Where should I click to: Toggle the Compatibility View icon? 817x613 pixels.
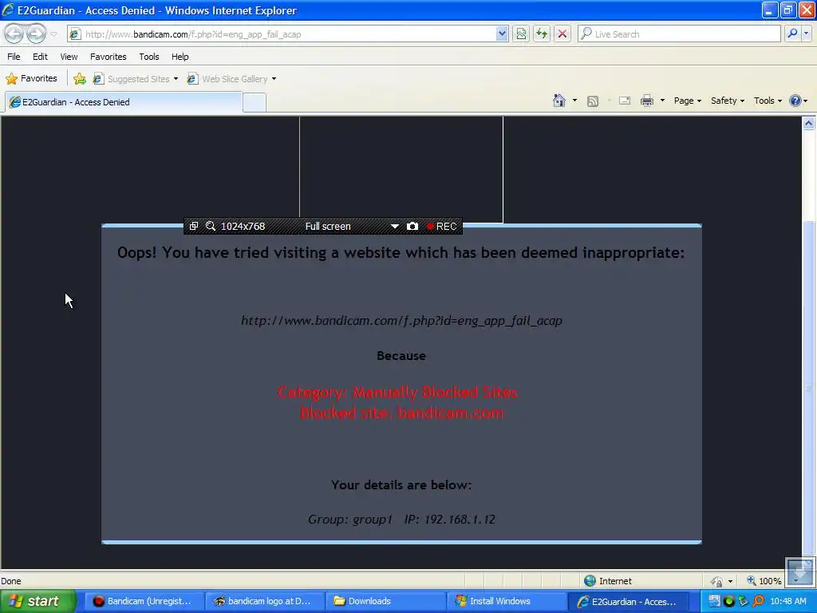(x=520, y=34)
